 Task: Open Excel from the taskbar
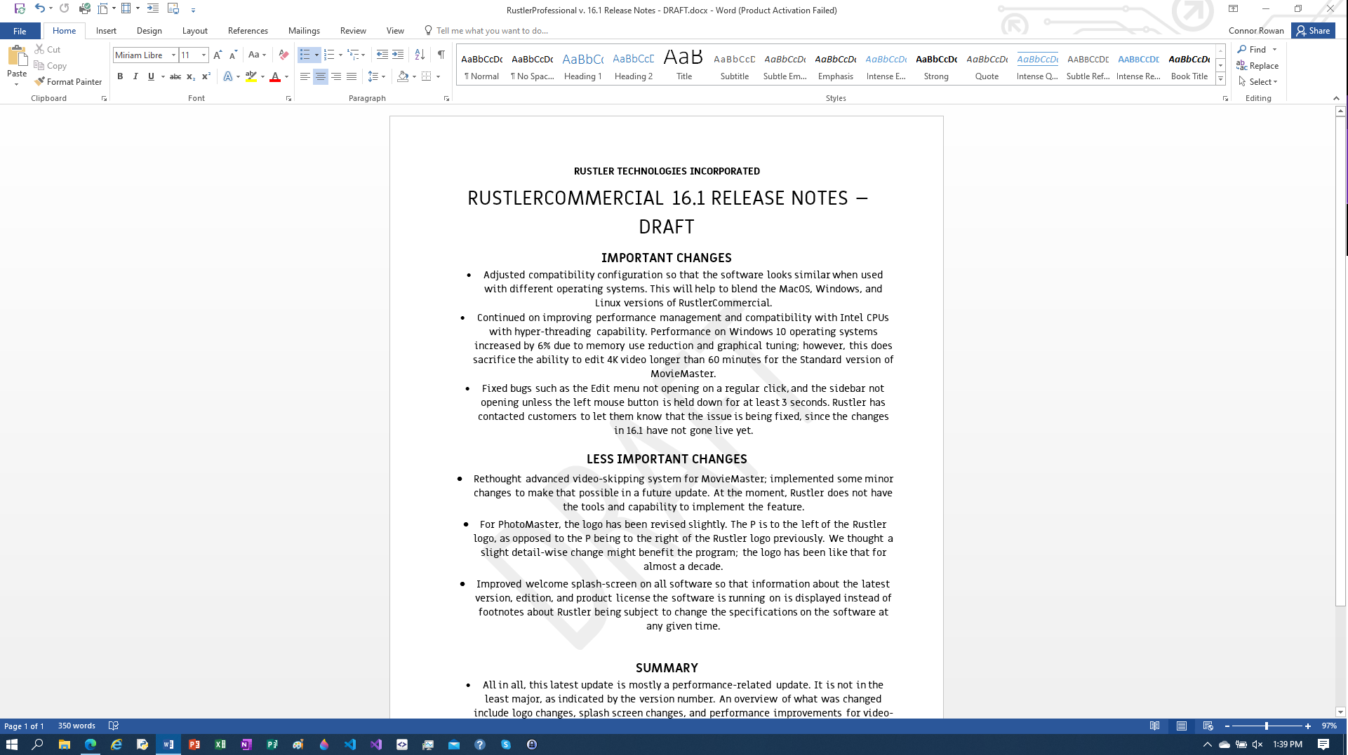pos(220,744)
